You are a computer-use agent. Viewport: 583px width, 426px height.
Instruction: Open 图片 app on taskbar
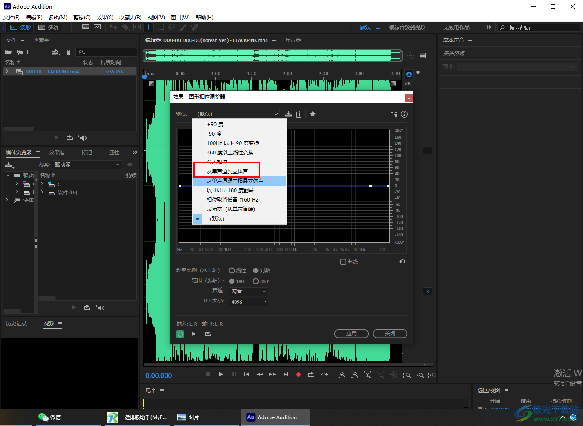188,417
